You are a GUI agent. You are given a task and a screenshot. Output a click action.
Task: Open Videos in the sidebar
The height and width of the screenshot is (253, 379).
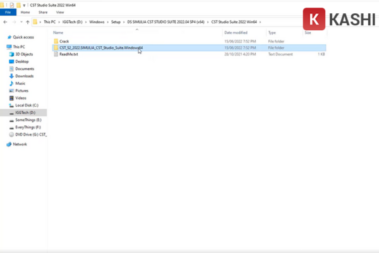[x=21, y=98]
